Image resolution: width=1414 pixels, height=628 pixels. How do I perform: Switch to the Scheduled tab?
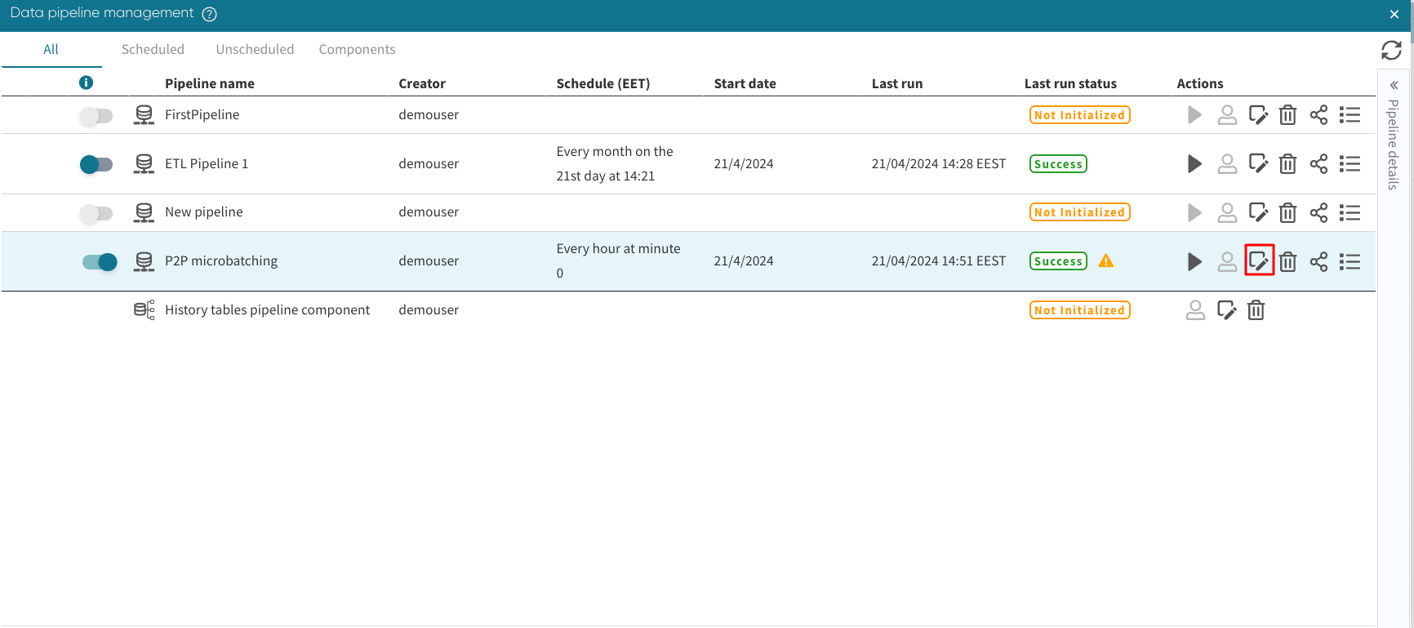tap(153, 49)
